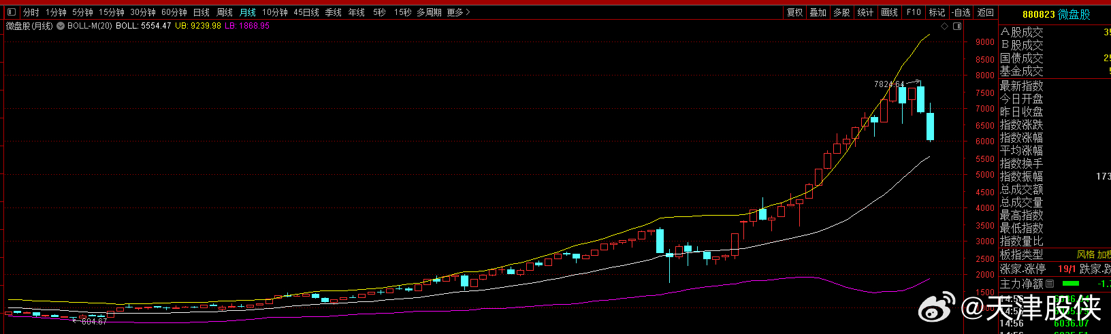Select the 15分钟 period tab
Image resolution: width=1111 pixels, height=334 pixels.
111,12
